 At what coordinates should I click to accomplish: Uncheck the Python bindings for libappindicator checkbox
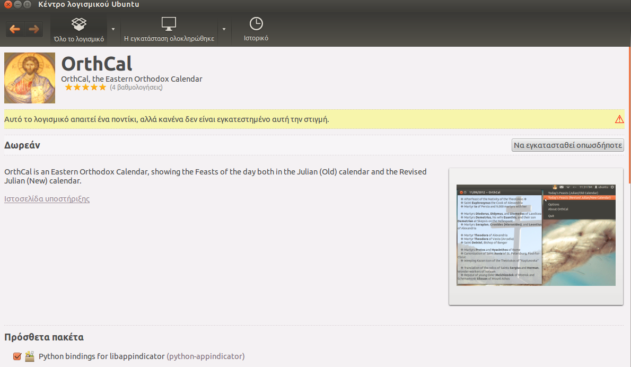(x=17, y=356)
